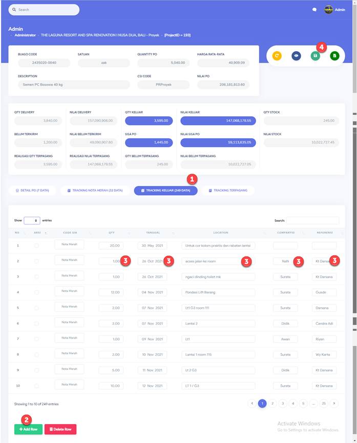Open the Detail PO (7 Data) tab
The image size is (357, 443).
tap(32, 190)
